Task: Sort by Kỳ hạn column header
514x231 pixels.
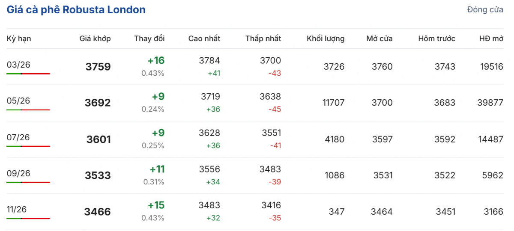Action: pyautogui.click(x=19, y=38)
